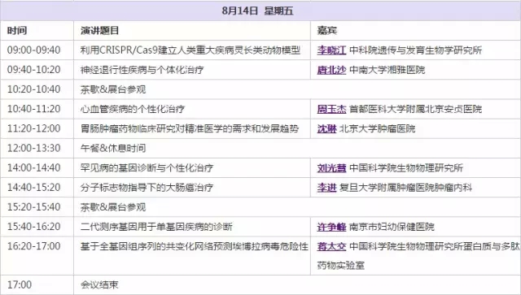The image size is (521, 295).
Task: Select the 嘉宾 column header
Action: point(327,31)
